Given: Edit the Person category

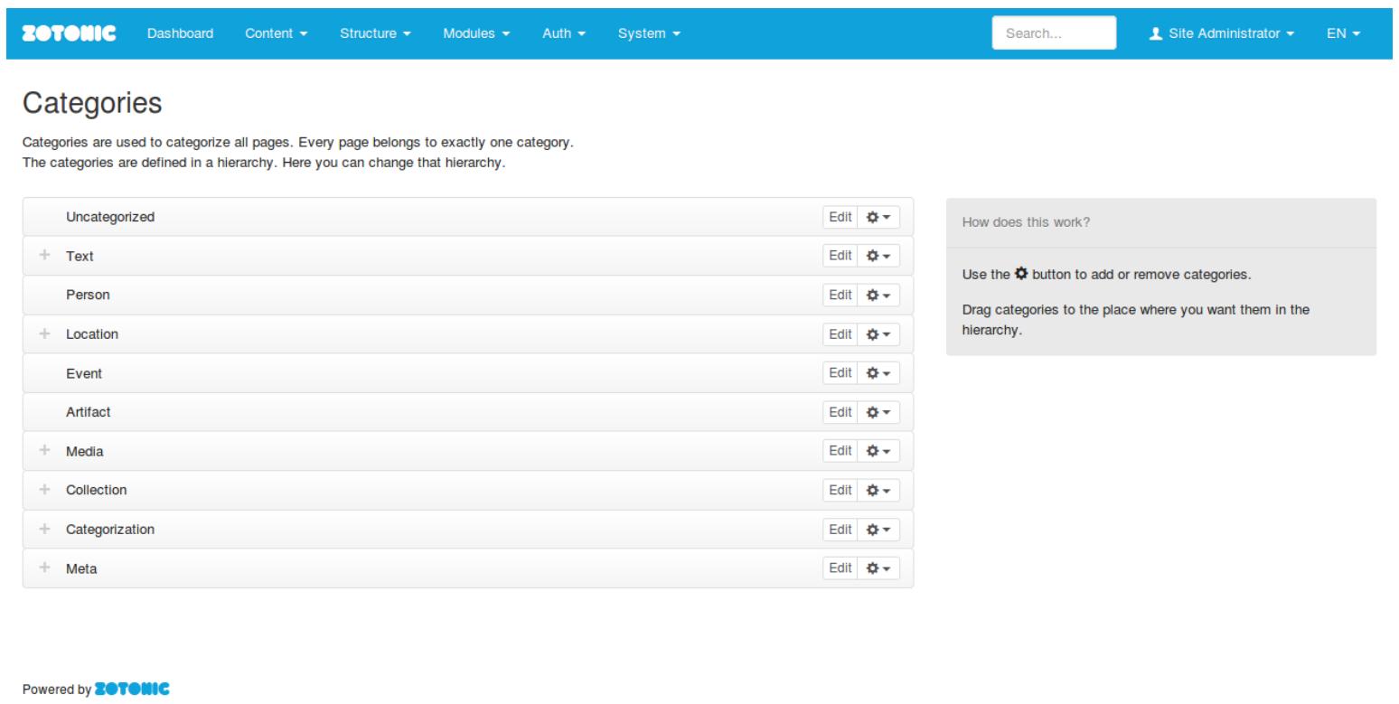Looking at the screenshot, I should pos(840,295).
